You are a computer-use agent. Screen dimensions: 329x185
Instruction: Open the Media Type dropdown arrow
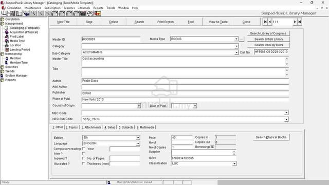point(236,39)
